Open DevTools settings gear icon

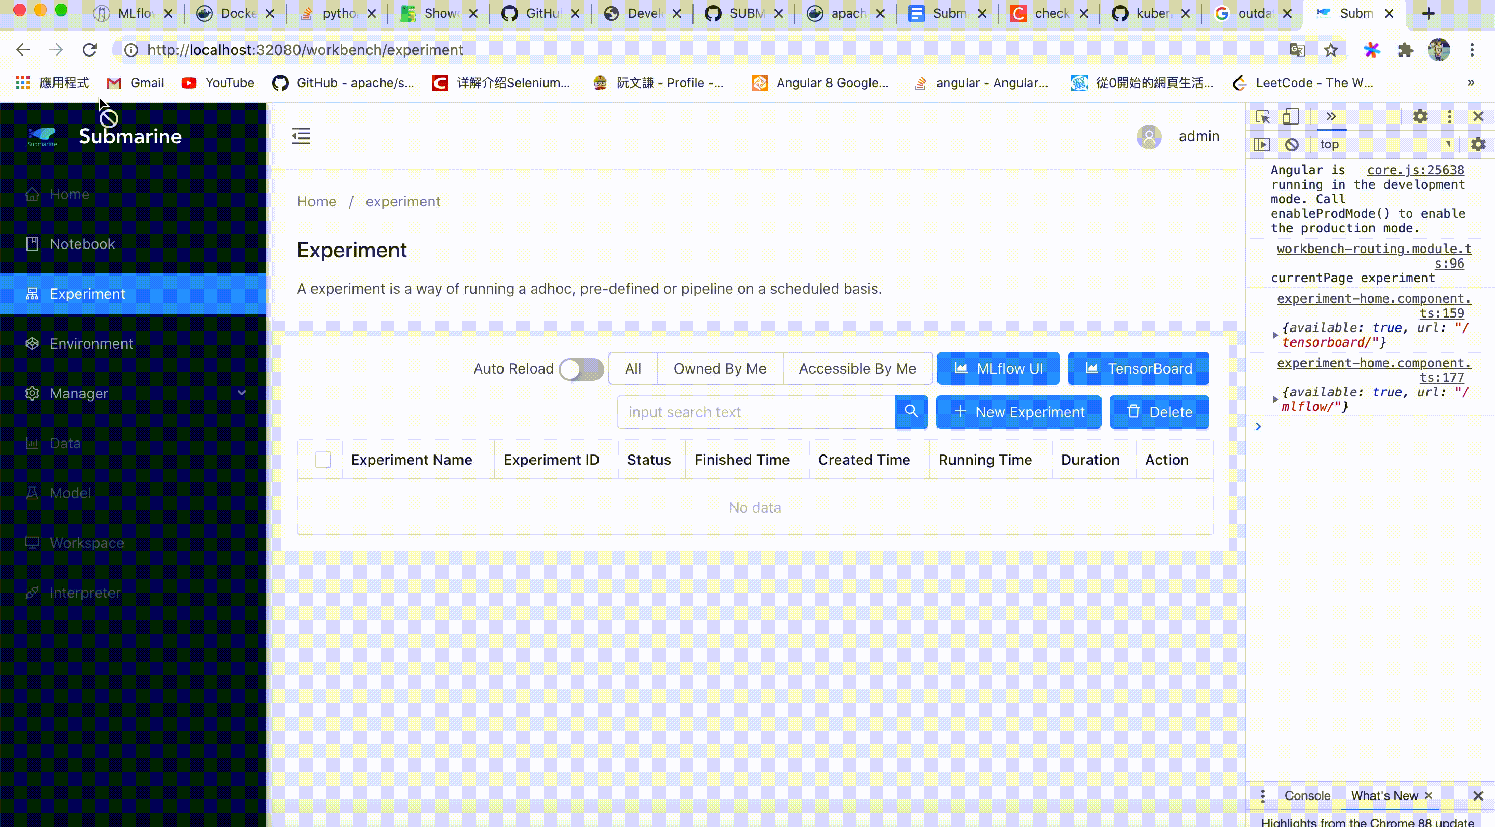pos(1420,117)
